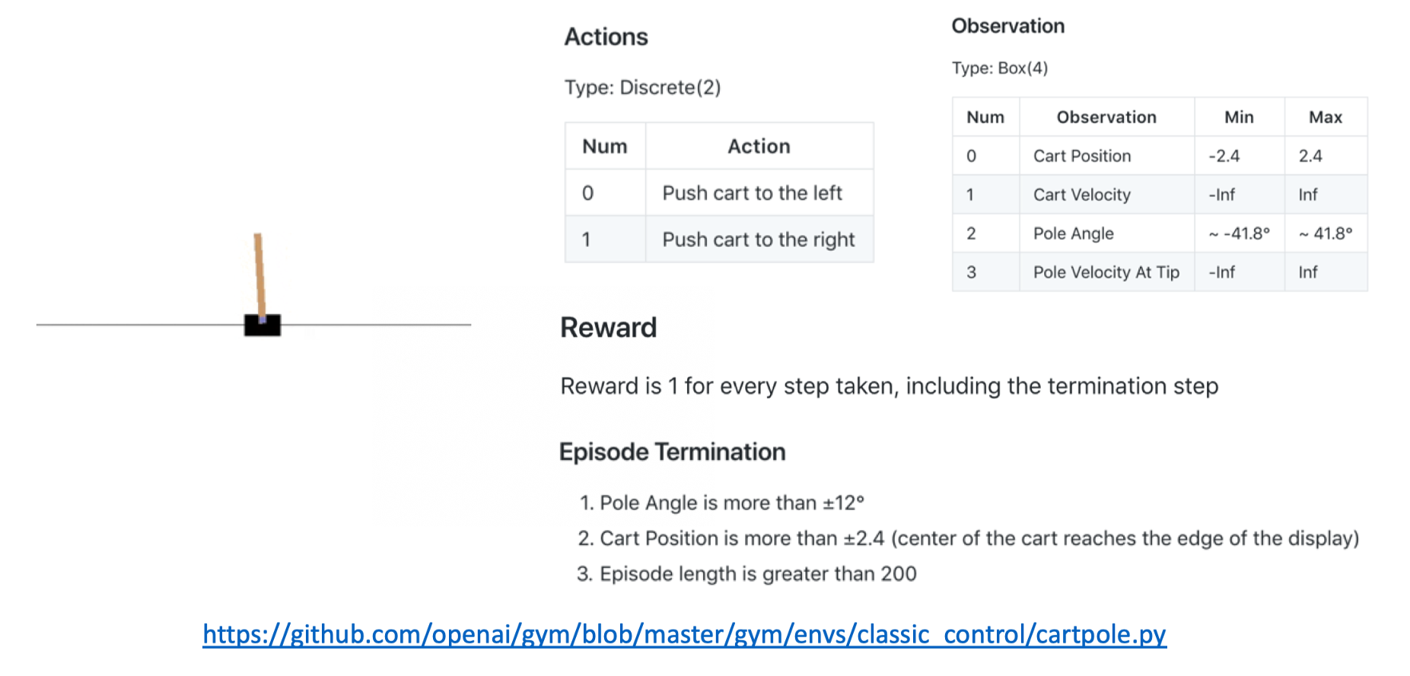Select the Cart Velocity row label
The image size is (1410, 676).
pyautogui.click(x=1081, y=195)
